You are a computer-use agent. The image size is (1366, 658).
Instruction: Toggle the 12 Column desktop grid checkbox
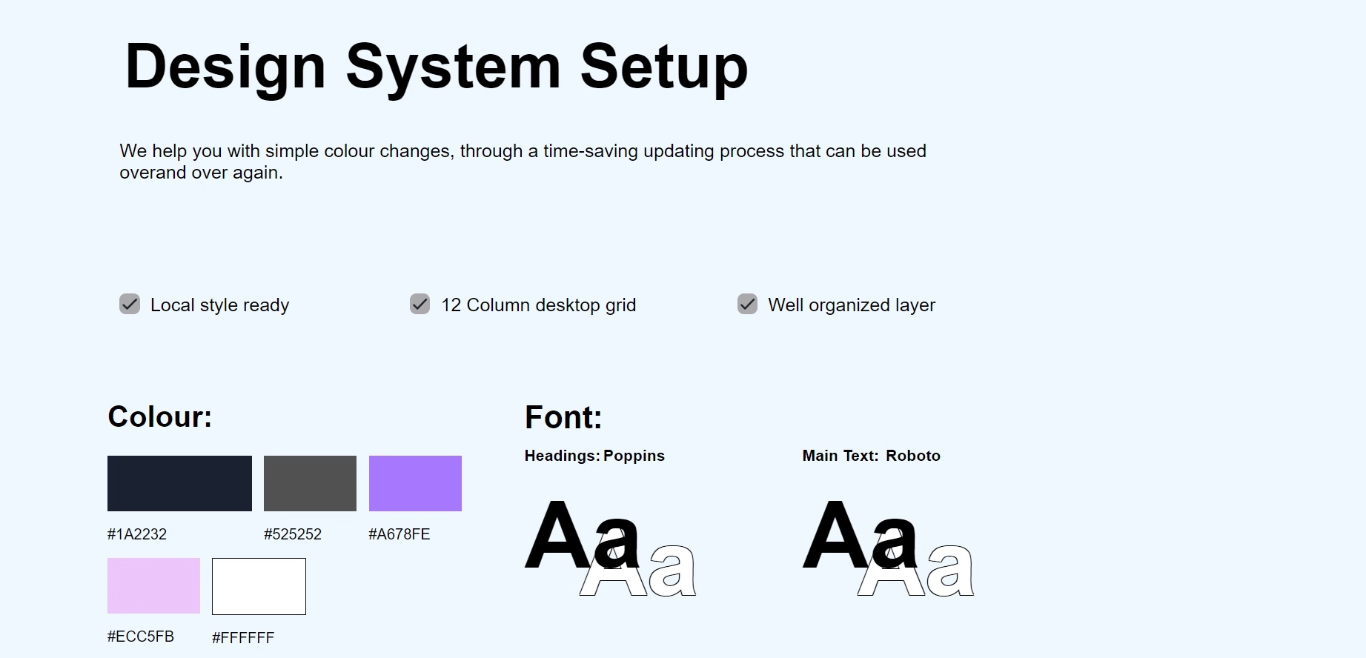pos(420,304)
